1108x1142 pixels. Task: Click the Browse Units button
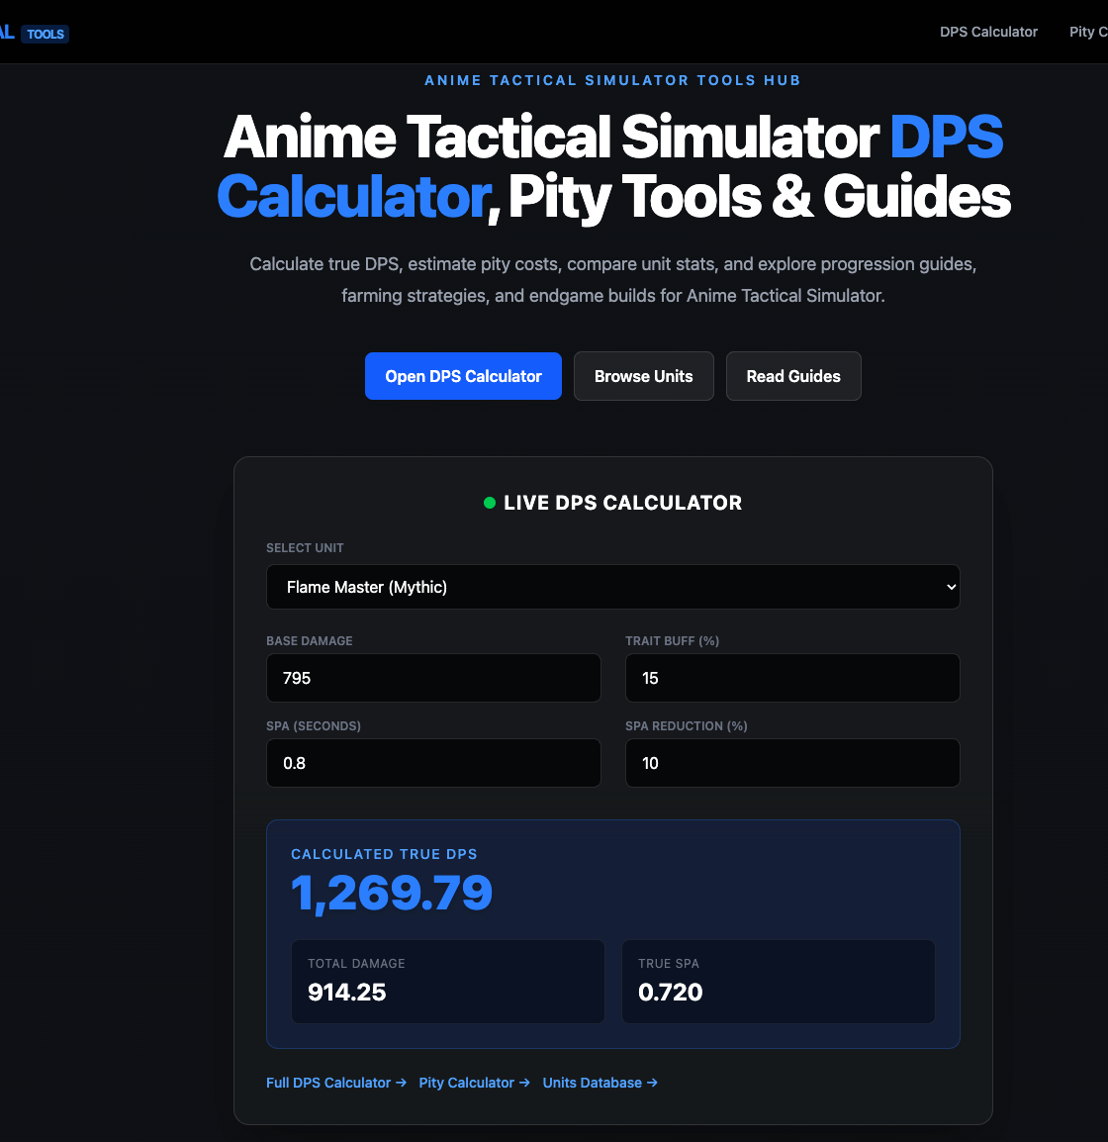tap(644, 376)
